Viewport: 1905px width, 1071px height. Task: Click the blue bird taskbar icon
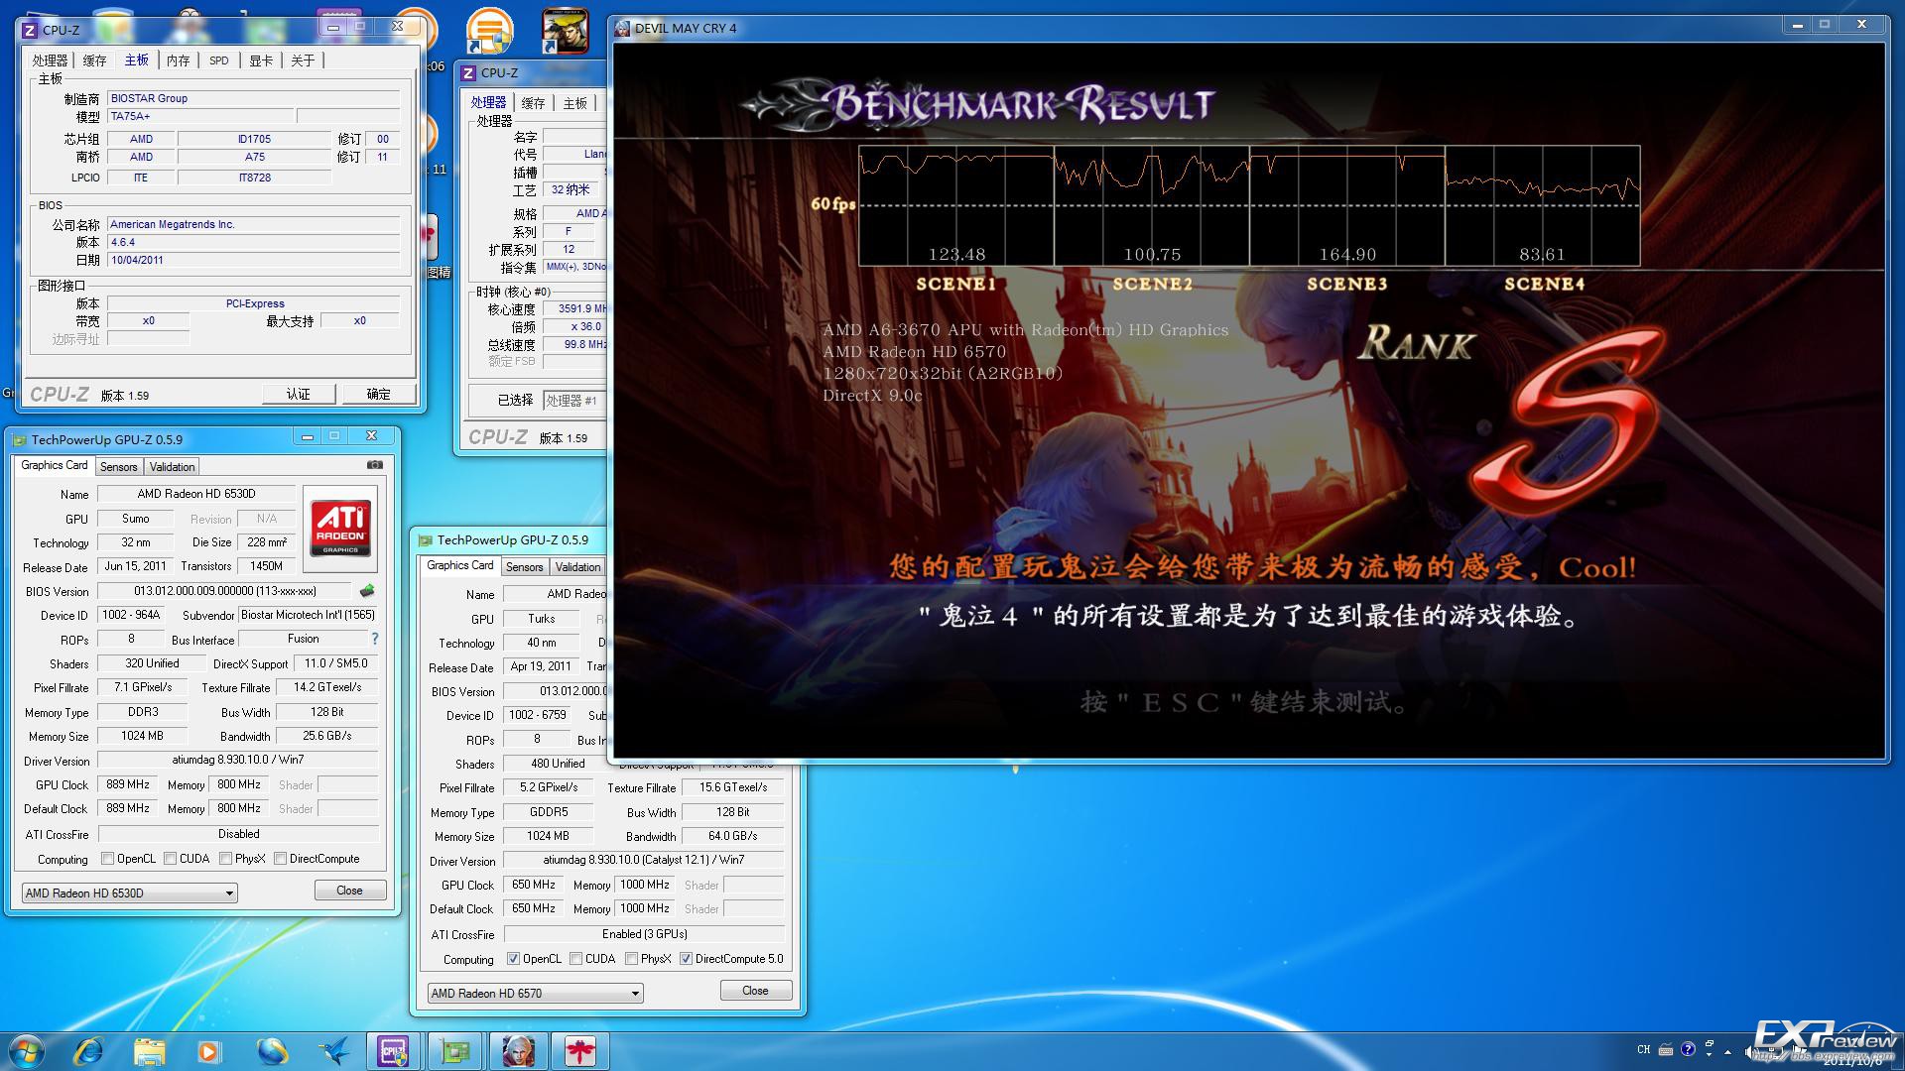pos(333,1050)
